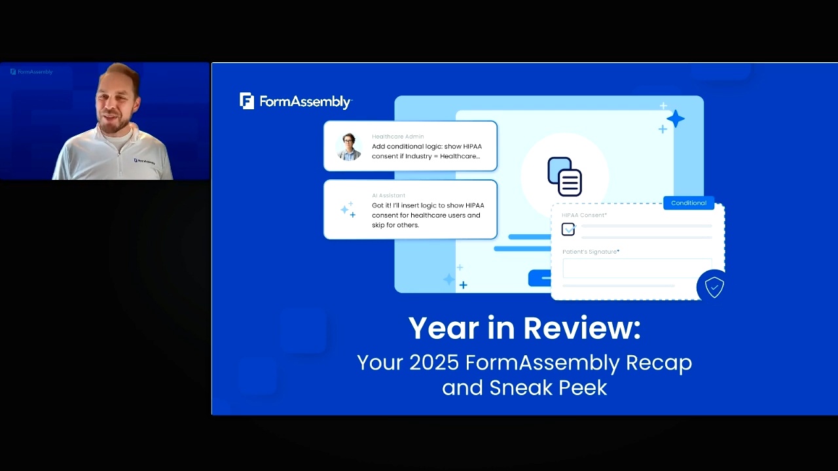
Task: Click the document copy icon in the circle
Action: [x=564, y=176]
